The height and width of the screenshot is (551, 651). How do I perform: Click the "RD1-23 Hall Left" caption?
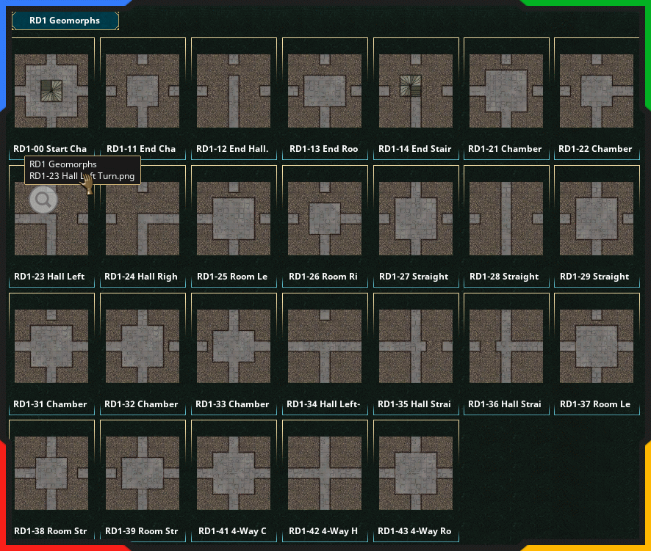pos(49,277)
